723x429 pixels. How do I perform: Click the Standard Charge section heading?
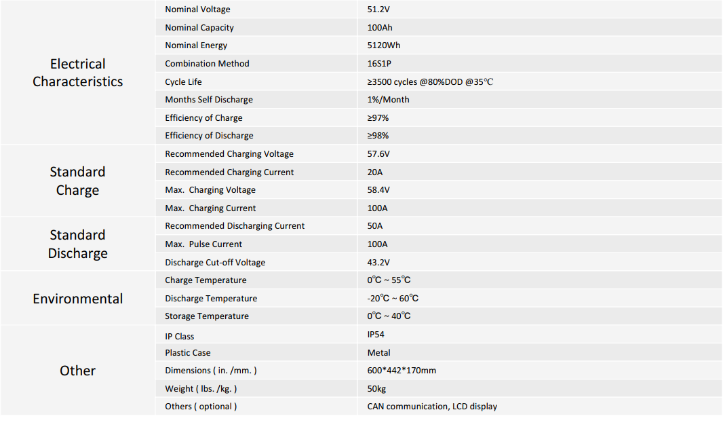[x=77, y=181]
